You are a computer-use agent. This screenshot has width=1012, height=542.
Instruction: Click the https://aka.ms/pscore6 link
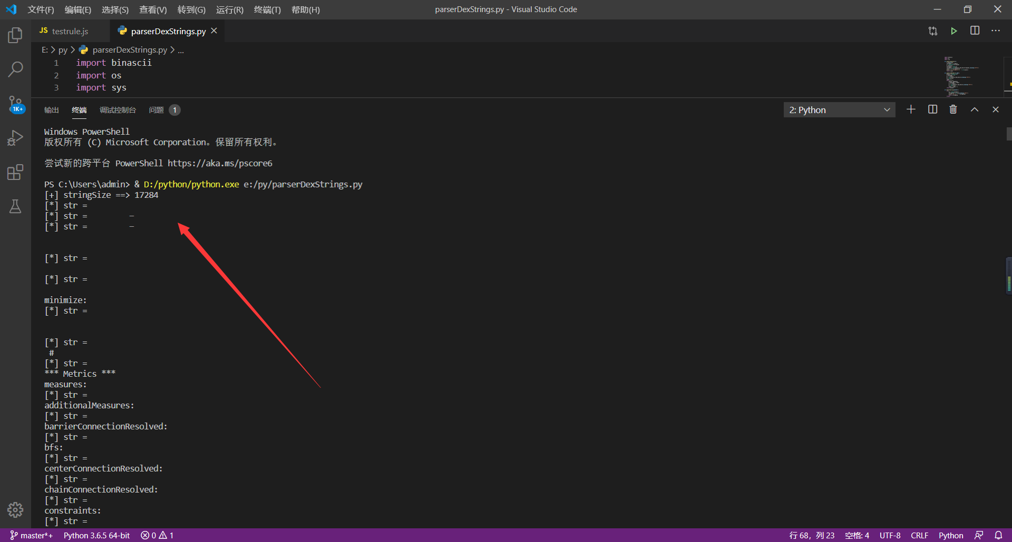point(220,163)
